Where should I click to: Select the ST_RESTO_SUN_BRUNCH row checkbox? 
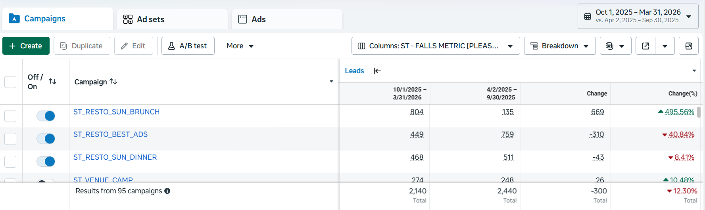(x=10, y=116)
